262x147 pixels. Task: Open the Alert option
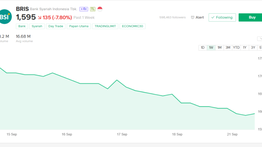coord(197,17)
